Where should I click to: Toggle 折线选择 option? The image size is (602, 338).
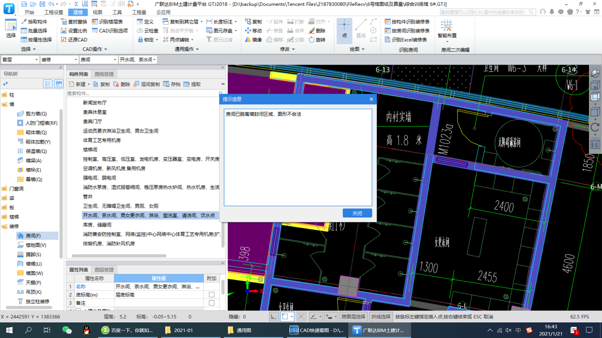[381, 317]
